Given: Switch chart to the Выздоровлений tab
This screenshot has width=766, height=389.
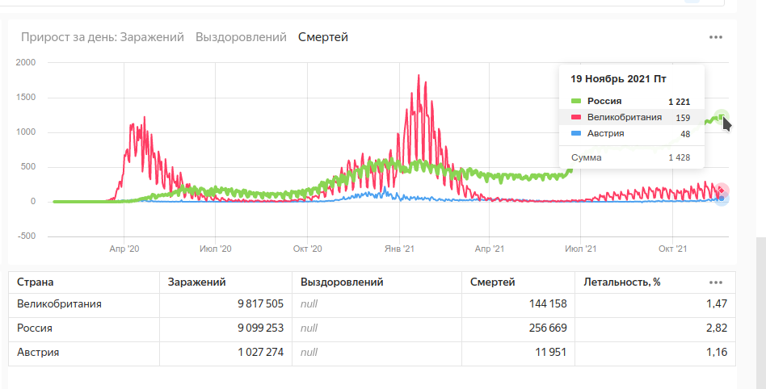Looking at the screenshot, I should [x=241, y=37].
